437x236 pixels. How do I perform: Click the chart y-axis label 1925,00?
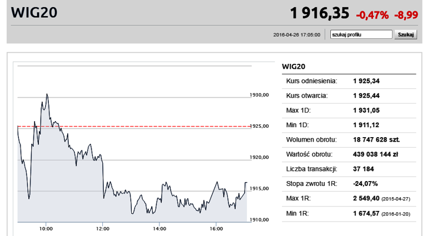pos(259,126)
